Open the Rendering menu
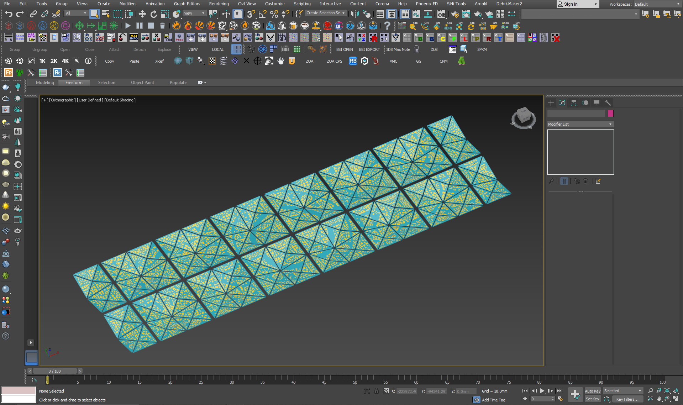The width and height of the screenshot is (683, 405). (x=219, y=4)
